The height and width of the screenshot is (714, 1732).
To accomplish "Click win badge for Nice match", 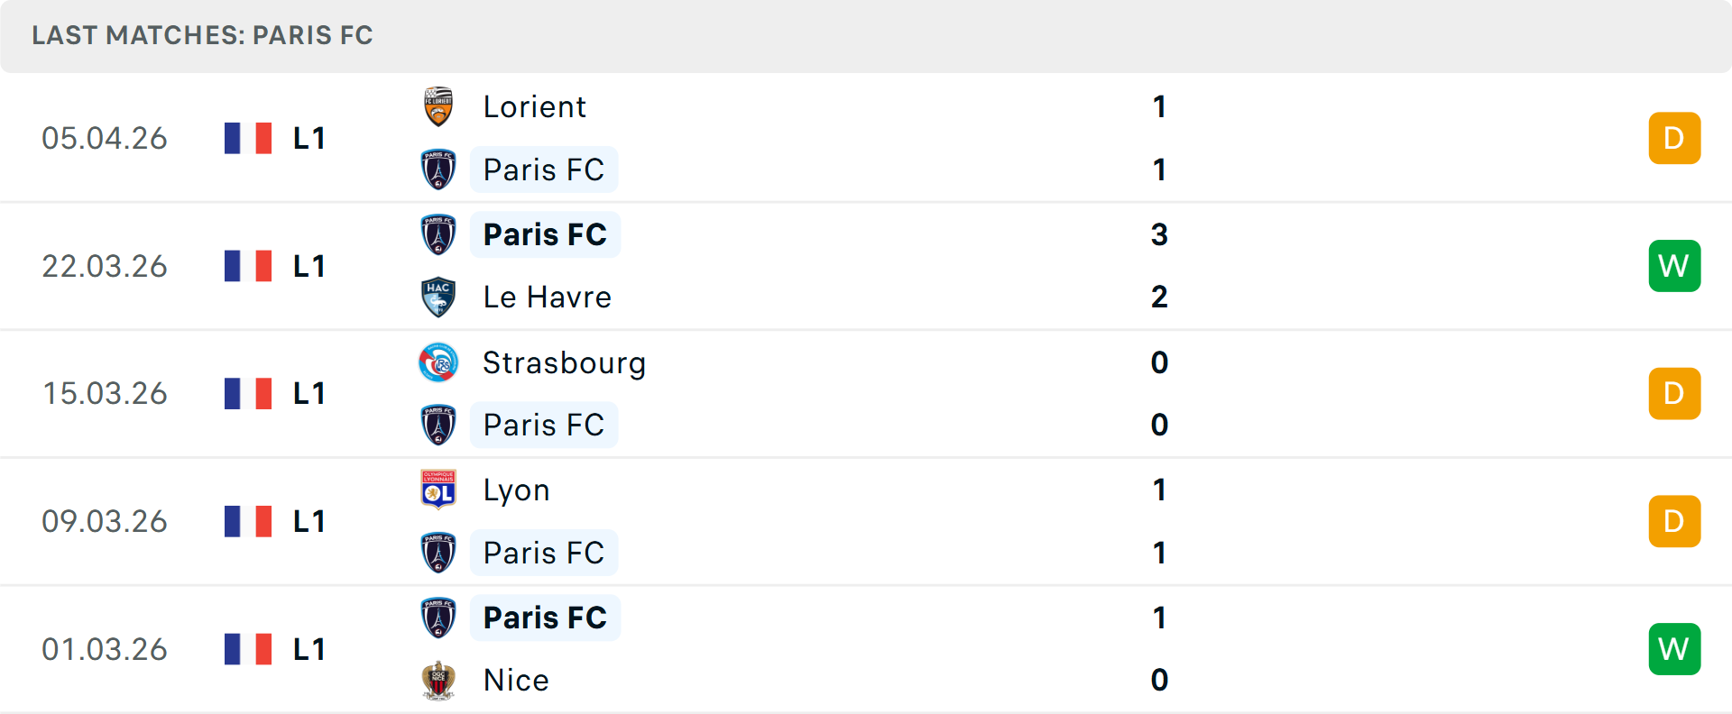I will (1674, 649).
